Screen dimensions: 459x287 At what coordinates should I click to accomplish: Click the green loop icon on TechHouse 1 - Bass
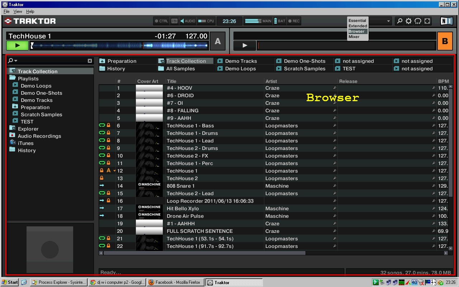click(102, 126)
